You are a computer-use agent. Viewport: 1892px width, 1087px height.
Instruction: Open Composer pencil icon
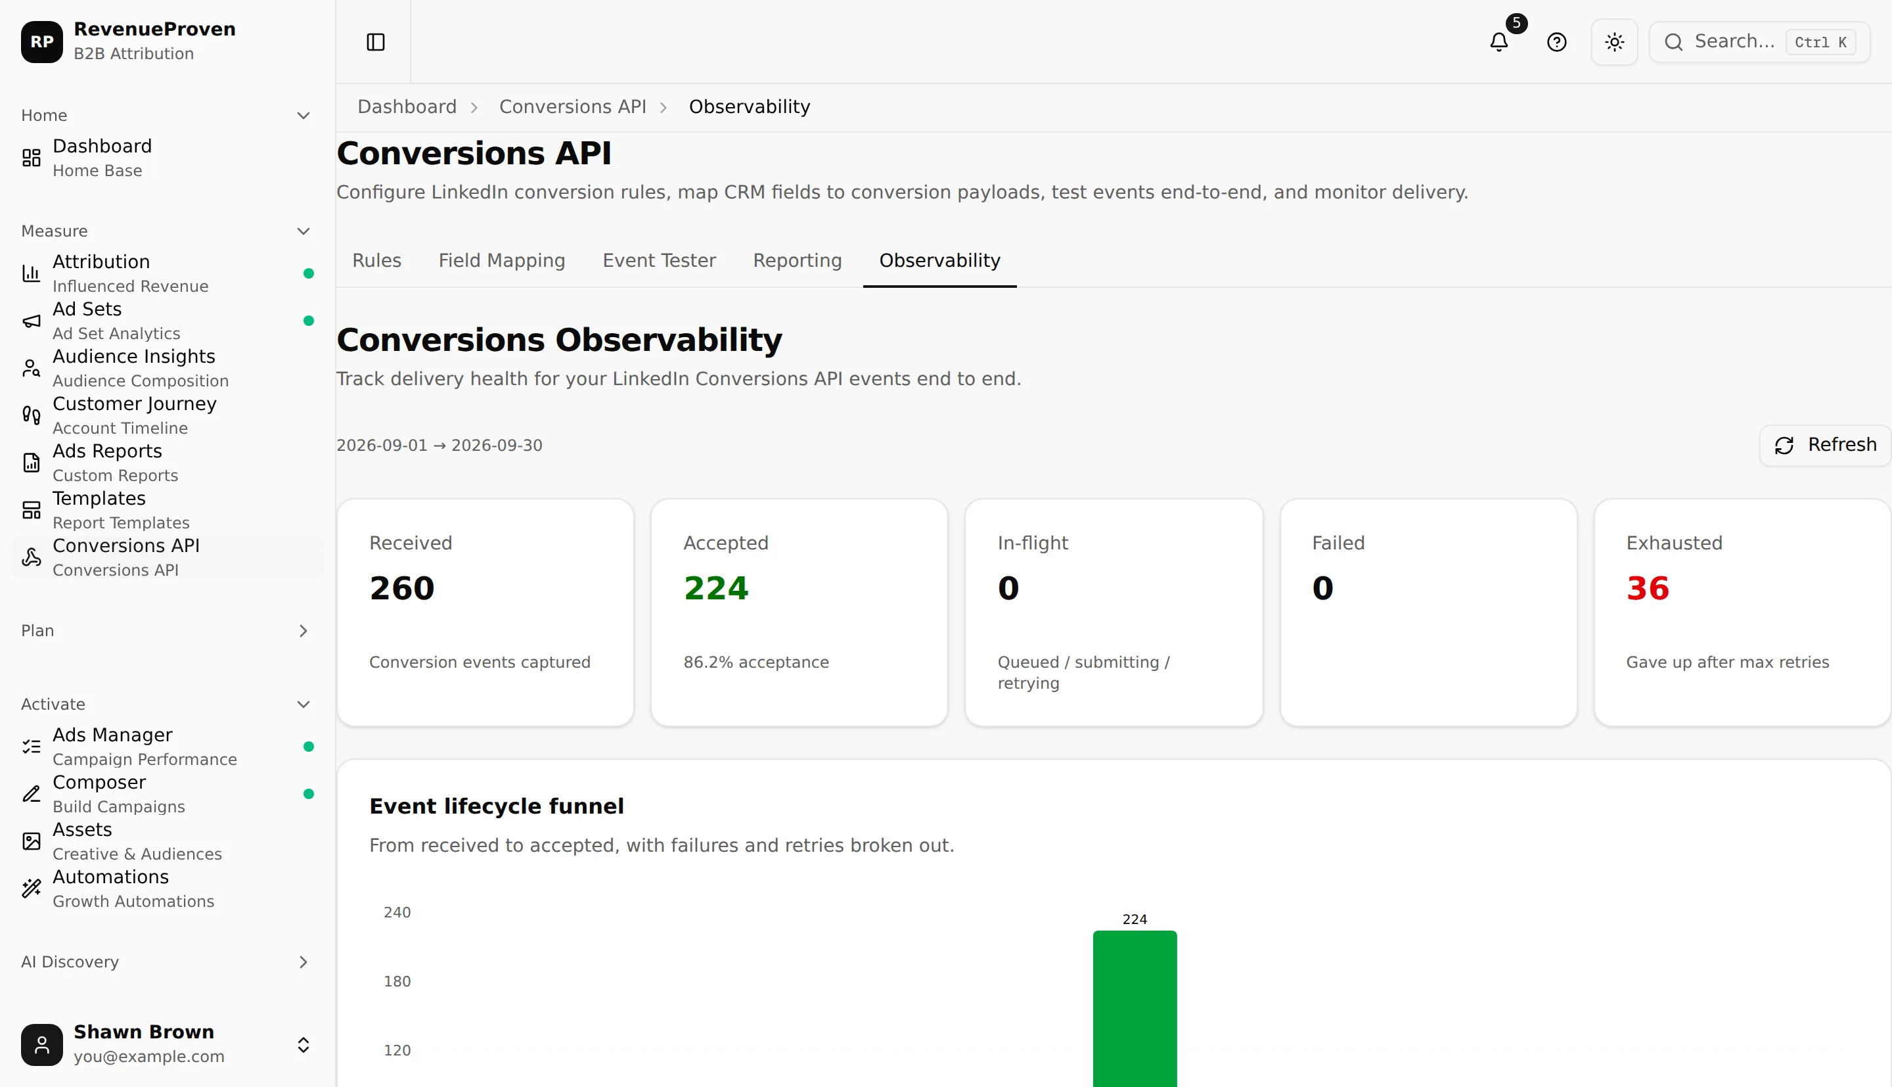32,794
